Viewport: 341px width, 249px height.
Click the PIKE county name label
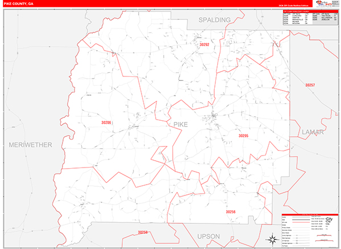pyautogui.click(x=181, y=124)
